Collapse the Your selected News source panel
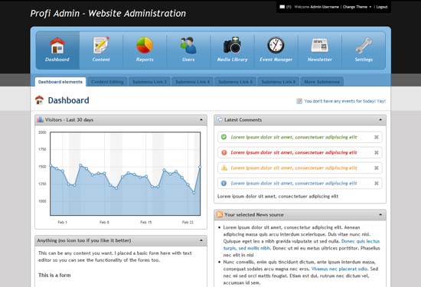421x287 pixels. point(380,215)
